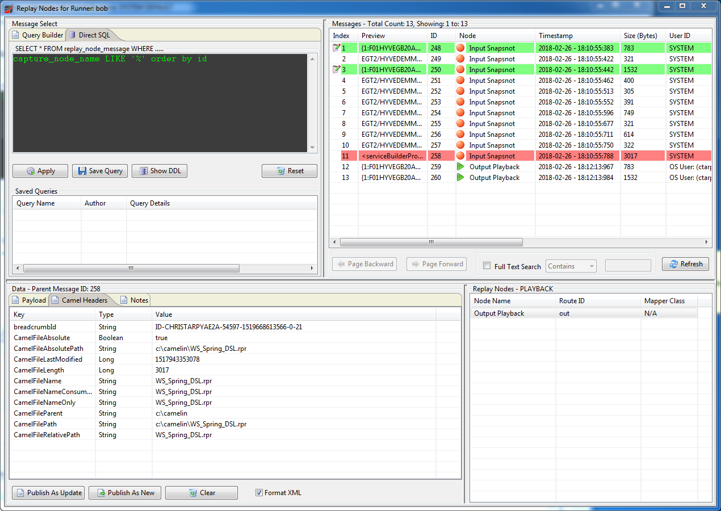Click the edit note icon on row 1
The image size is (721, 511).
point(337,48)
